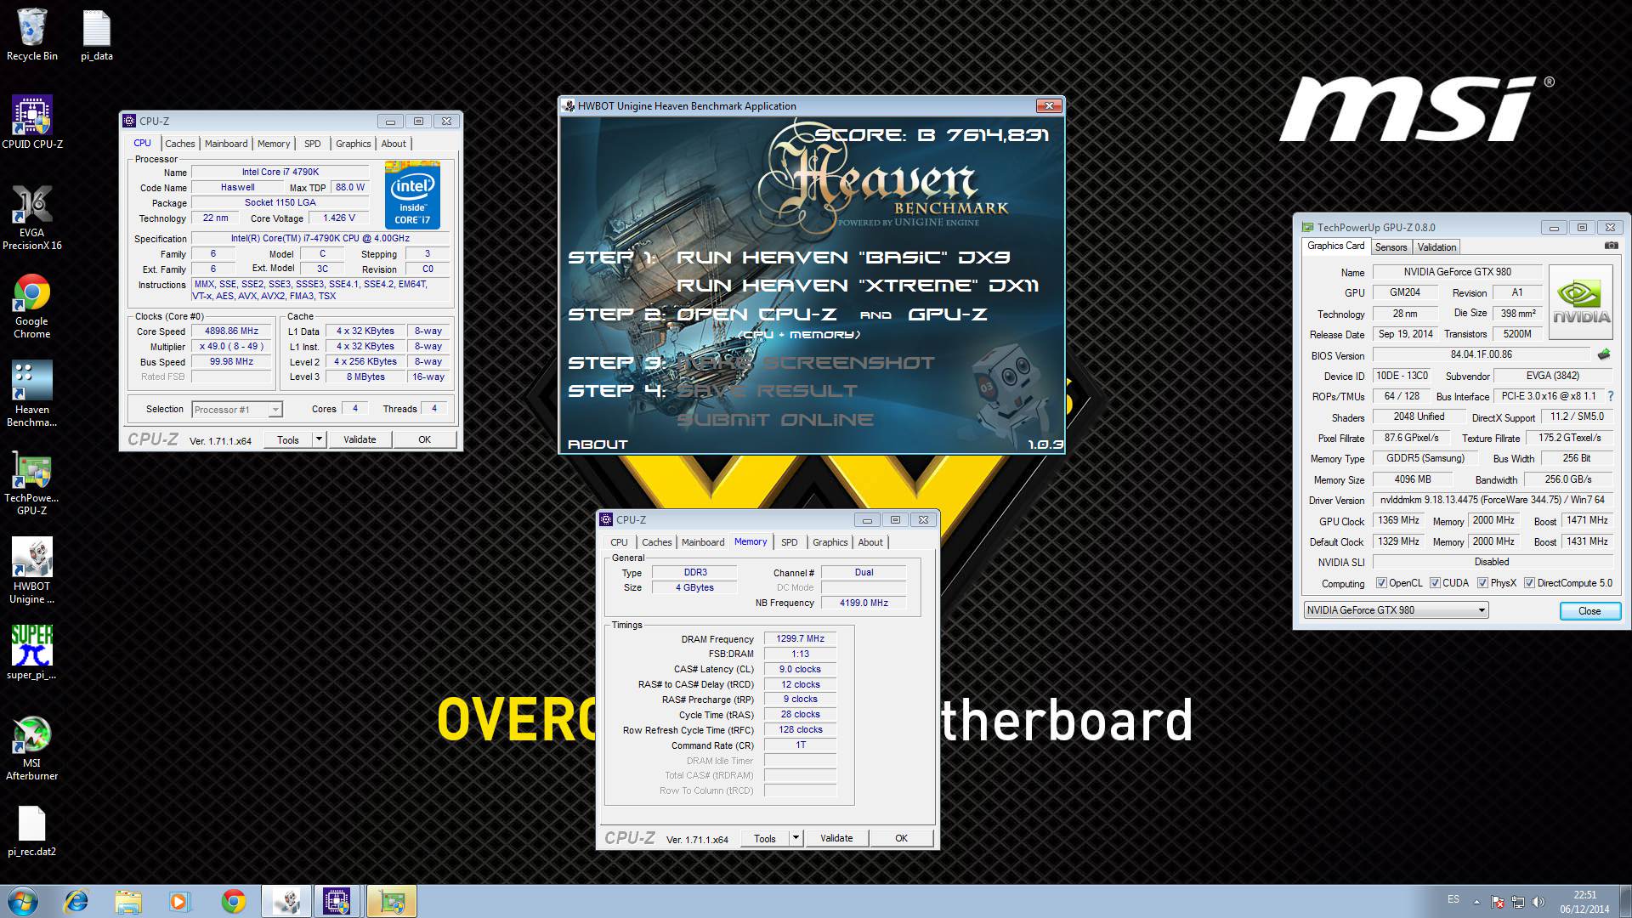The height and width of the screenshot is (918, 1632).
Task: Click the Close button in GPU-Z
Action: [x=1589, y=610]
